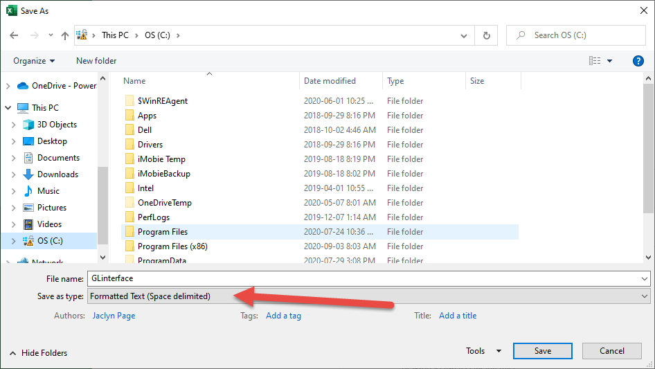The height and width of the screenshot is (369, 655).
Task: Expand the OneDrive tree node
Action: (x=8, y=86)
